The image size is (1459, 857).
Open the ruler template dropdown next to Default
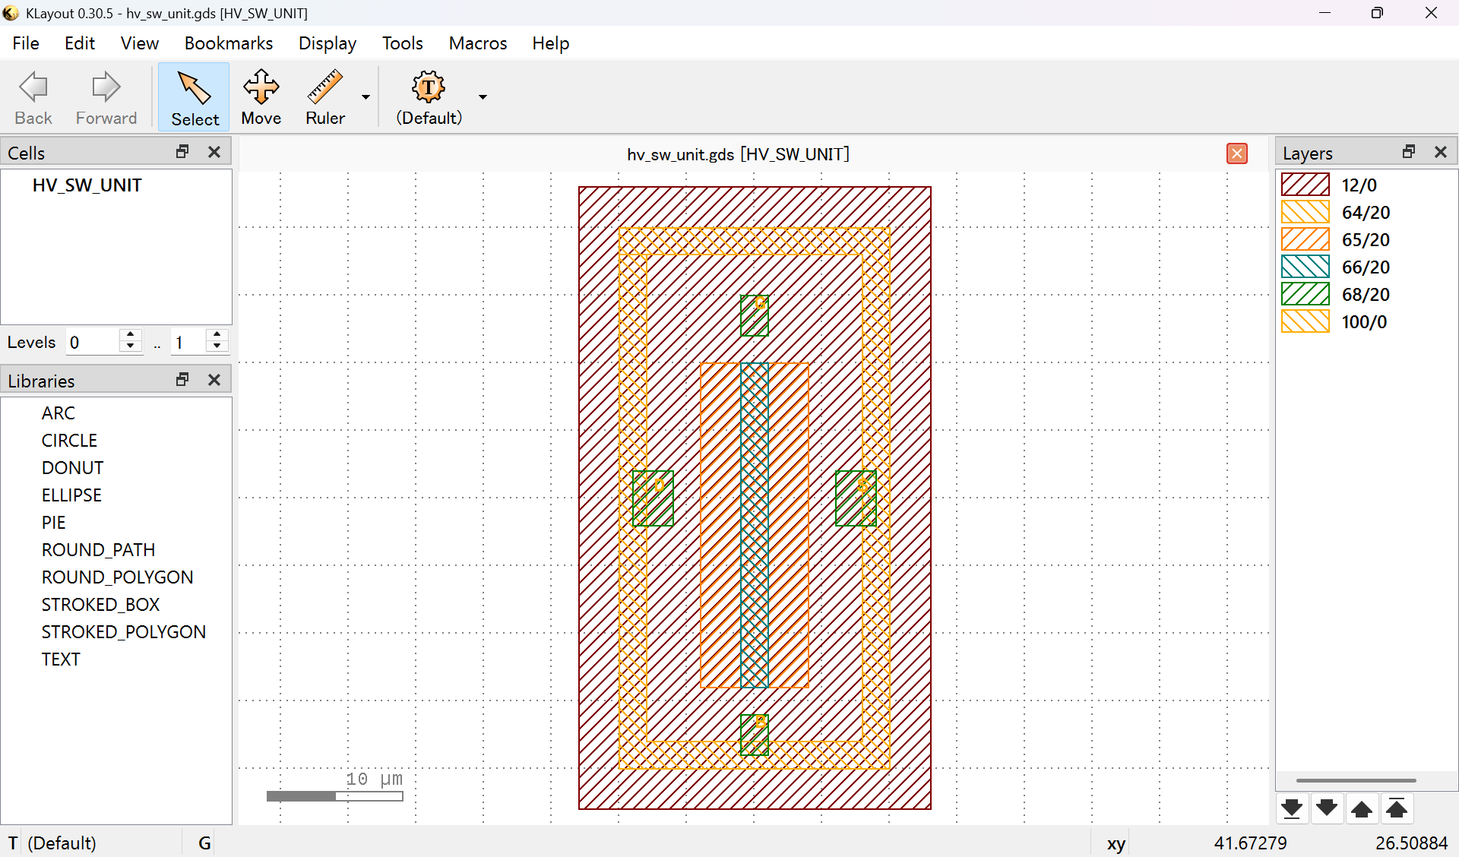[482, 97]
